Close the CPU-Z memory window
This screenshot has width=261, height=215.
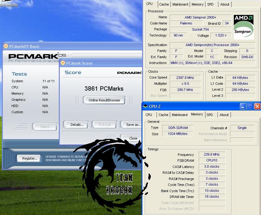click(x=257, y=106)
